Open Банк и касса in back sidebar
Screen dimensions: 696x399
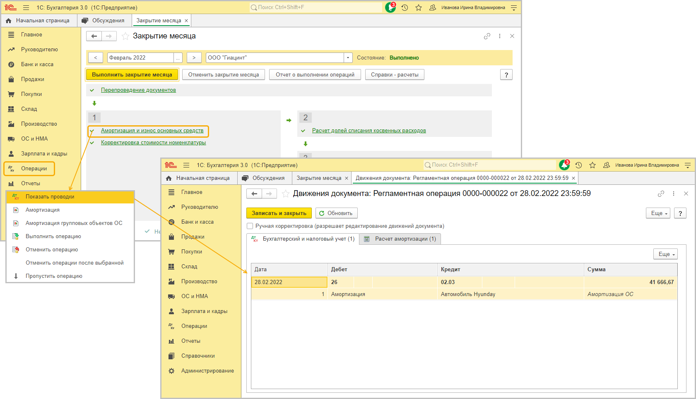point(37,65)
